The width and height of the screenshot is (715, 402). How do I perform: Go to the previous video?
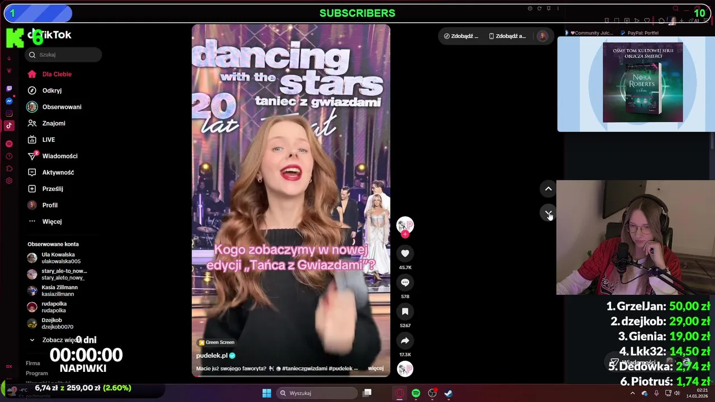(549, 189)
